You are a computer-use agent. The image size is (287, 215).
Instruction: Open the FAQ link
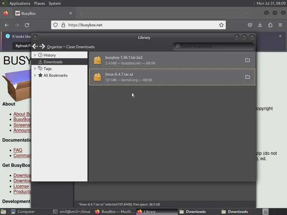[x=18, y=150]
